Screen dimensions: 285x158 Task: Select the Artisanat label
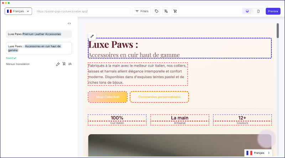click(180, 123)
